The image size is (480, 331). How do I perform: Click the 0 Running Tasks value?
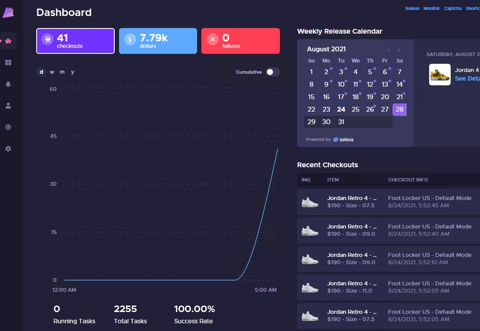pos(56,309)
